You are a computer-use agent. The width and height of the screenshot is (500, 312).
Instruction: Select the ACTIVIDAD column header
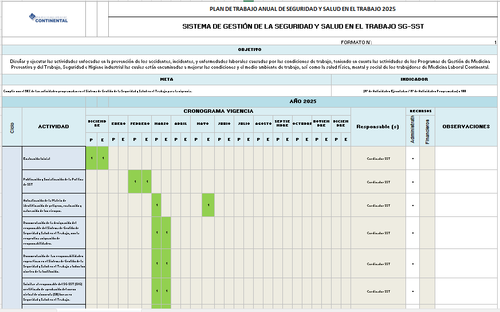[53, 127]
